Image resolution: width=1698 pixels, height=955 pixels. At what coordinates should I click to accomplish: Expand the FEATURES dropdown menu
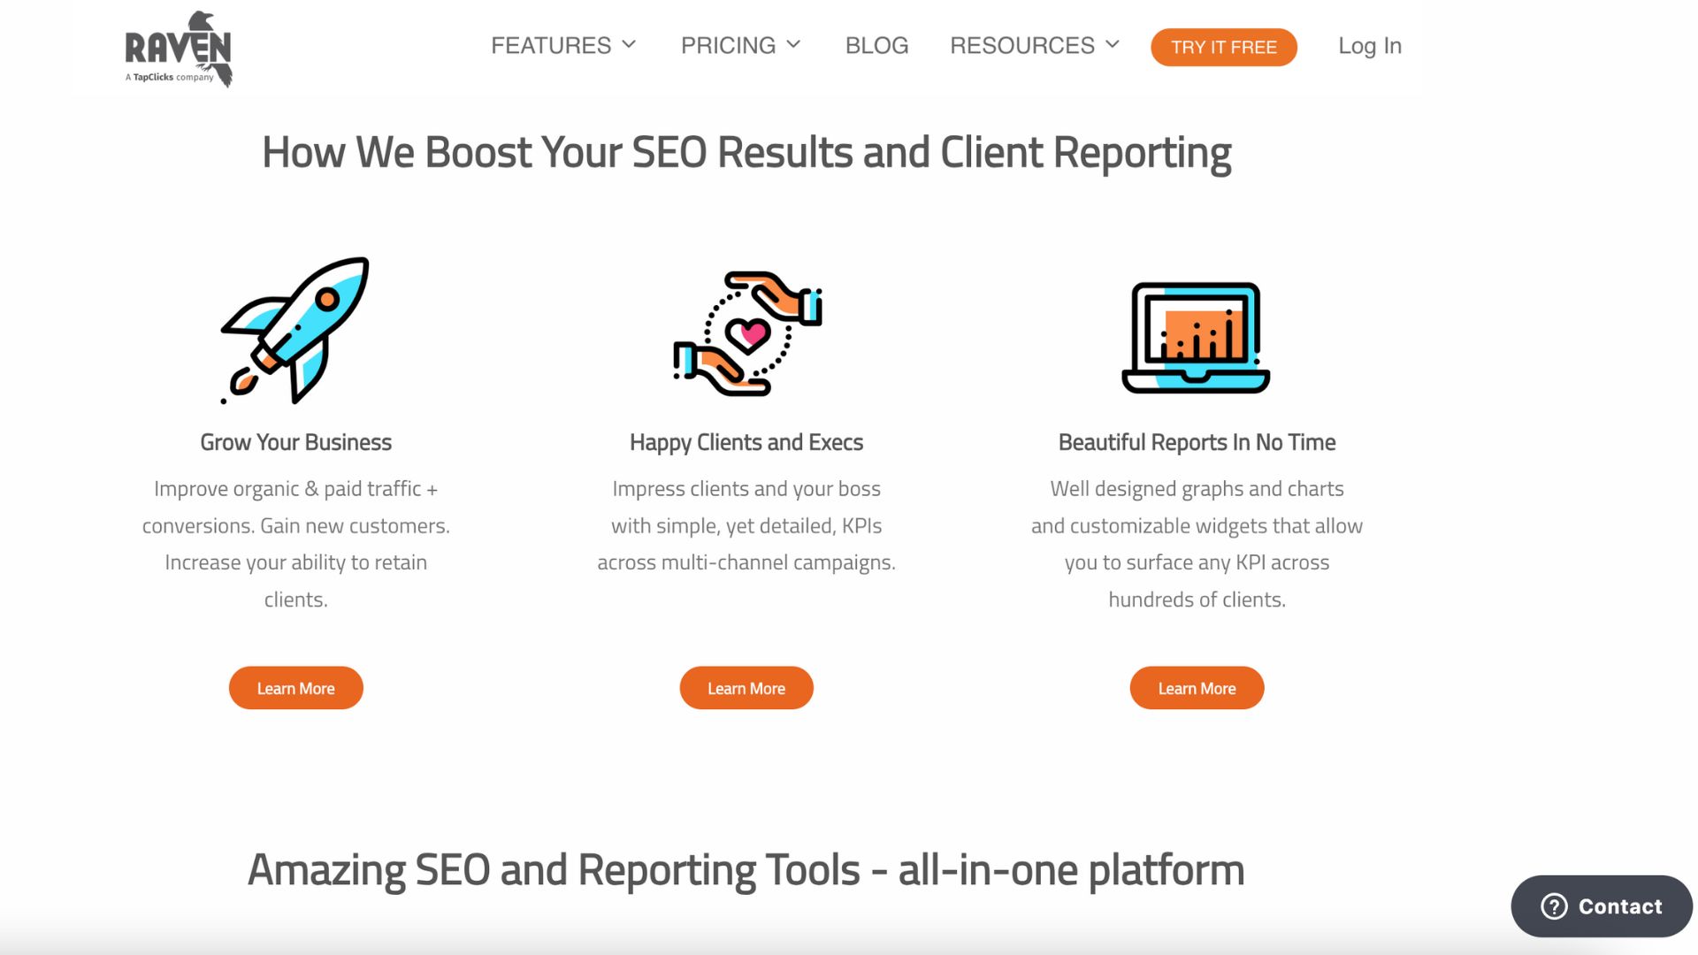pos(563,44)
